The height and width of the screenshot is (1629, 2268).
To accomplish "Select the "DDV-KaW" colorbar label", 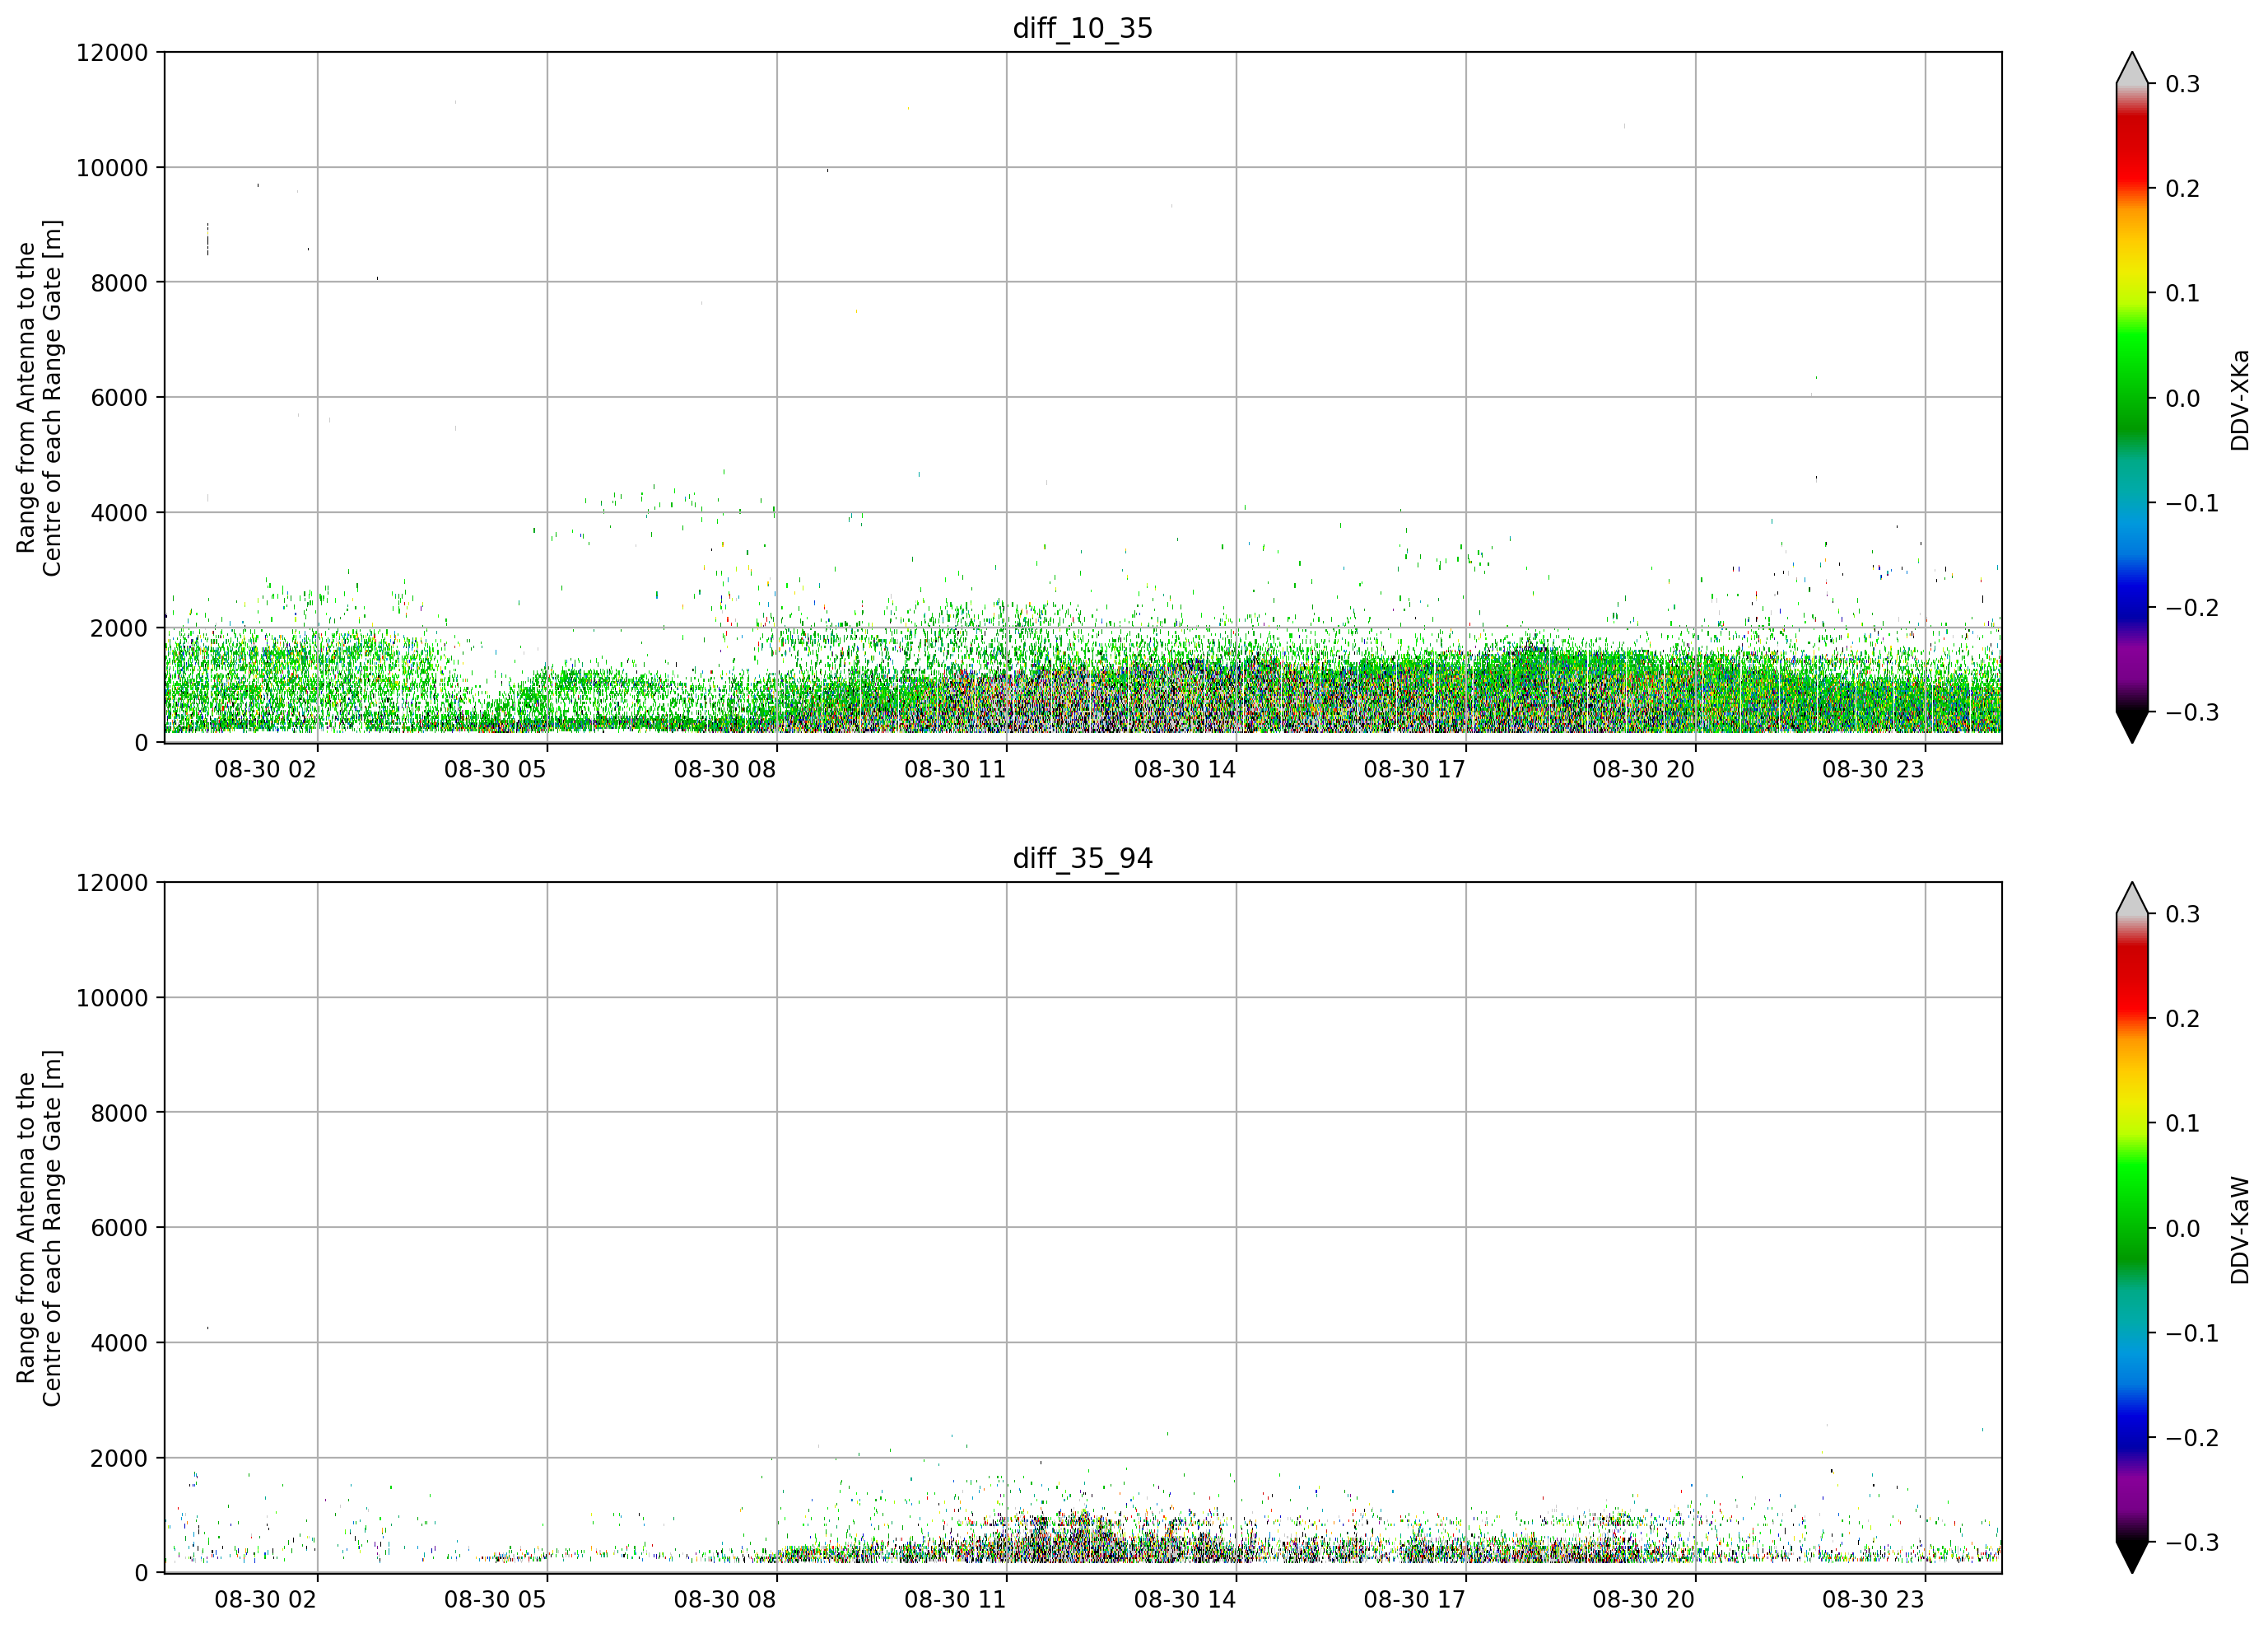I will (2240, 1230).
